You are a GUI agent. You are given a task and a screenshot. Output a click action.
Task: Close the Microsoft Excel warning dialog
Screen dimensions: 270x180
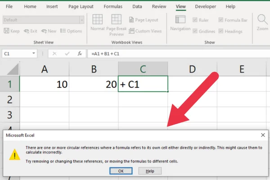263,135
